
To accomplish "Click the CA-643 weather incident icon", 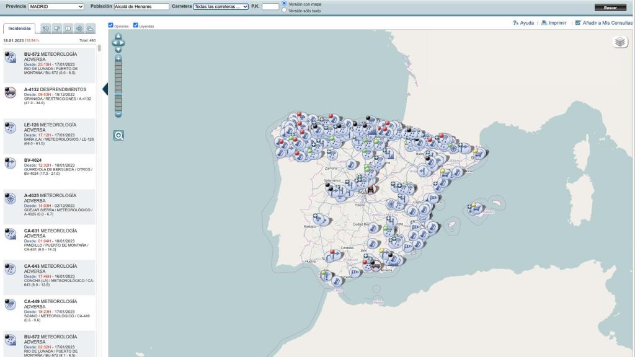I will coord(11,269).
